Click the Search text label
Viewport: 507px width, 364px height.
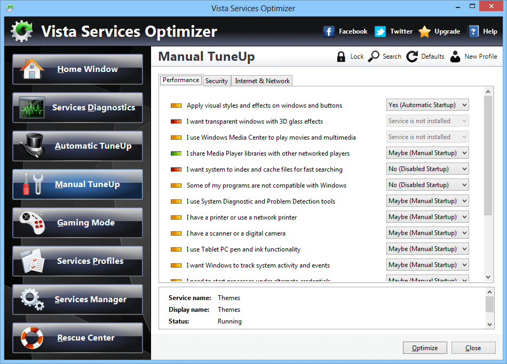pyautogui.click(x=392, y=56)
